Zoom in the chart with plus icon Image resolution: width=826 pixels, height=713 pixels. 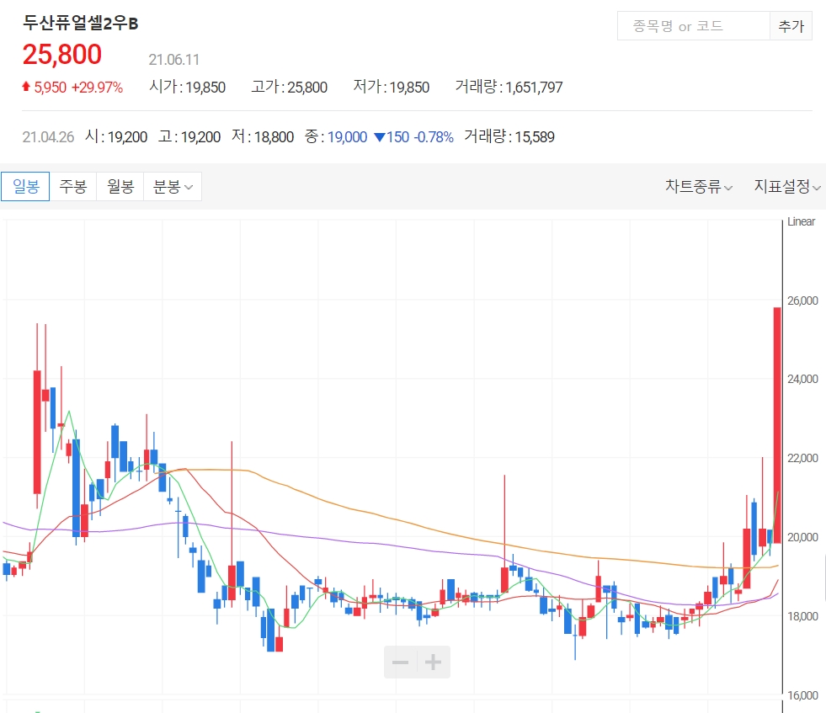(x=433, y=662)
